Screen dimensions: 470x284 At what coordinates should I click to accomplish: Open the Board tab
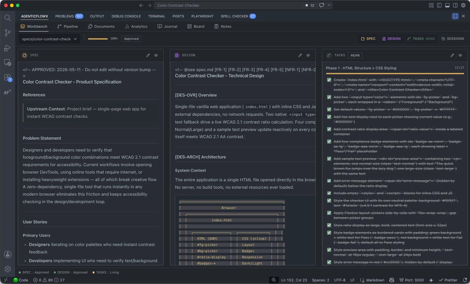coord(196,26)
